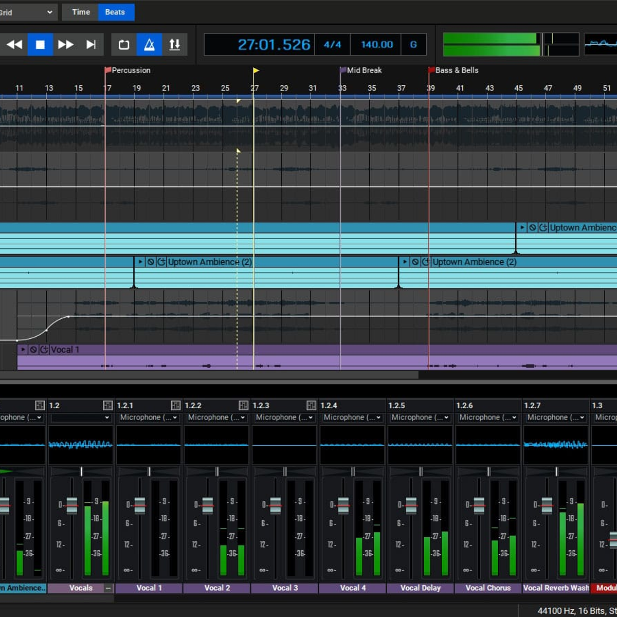Click the Vocal 2 channel pan slider

pyautogui.click(x=217, y=471)
